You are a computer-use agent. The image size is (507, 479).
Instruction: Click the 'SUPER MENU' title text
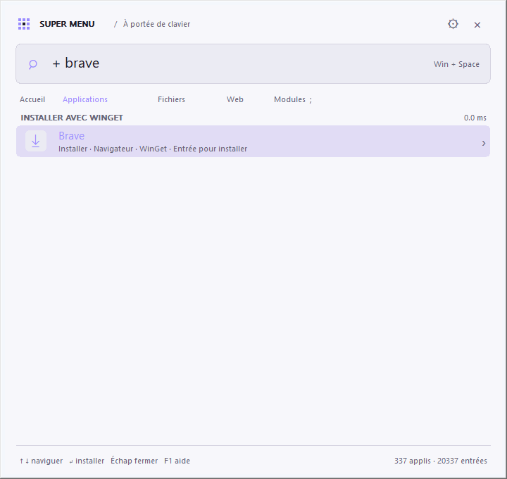pos(67,24)
